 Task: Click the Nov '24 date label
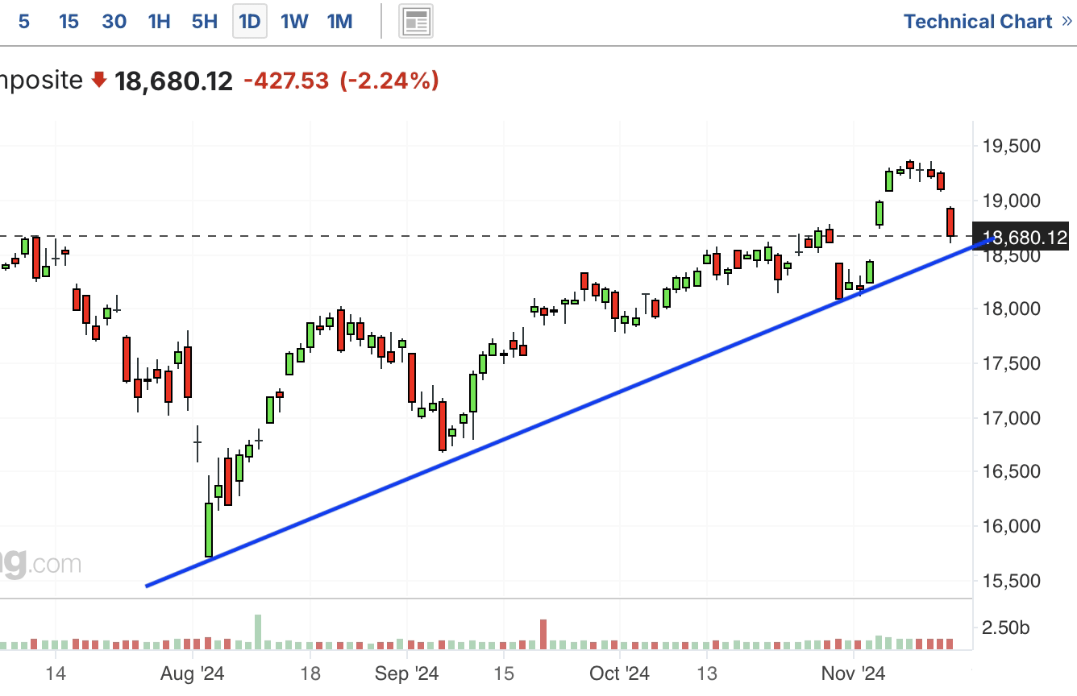[854, 673]
